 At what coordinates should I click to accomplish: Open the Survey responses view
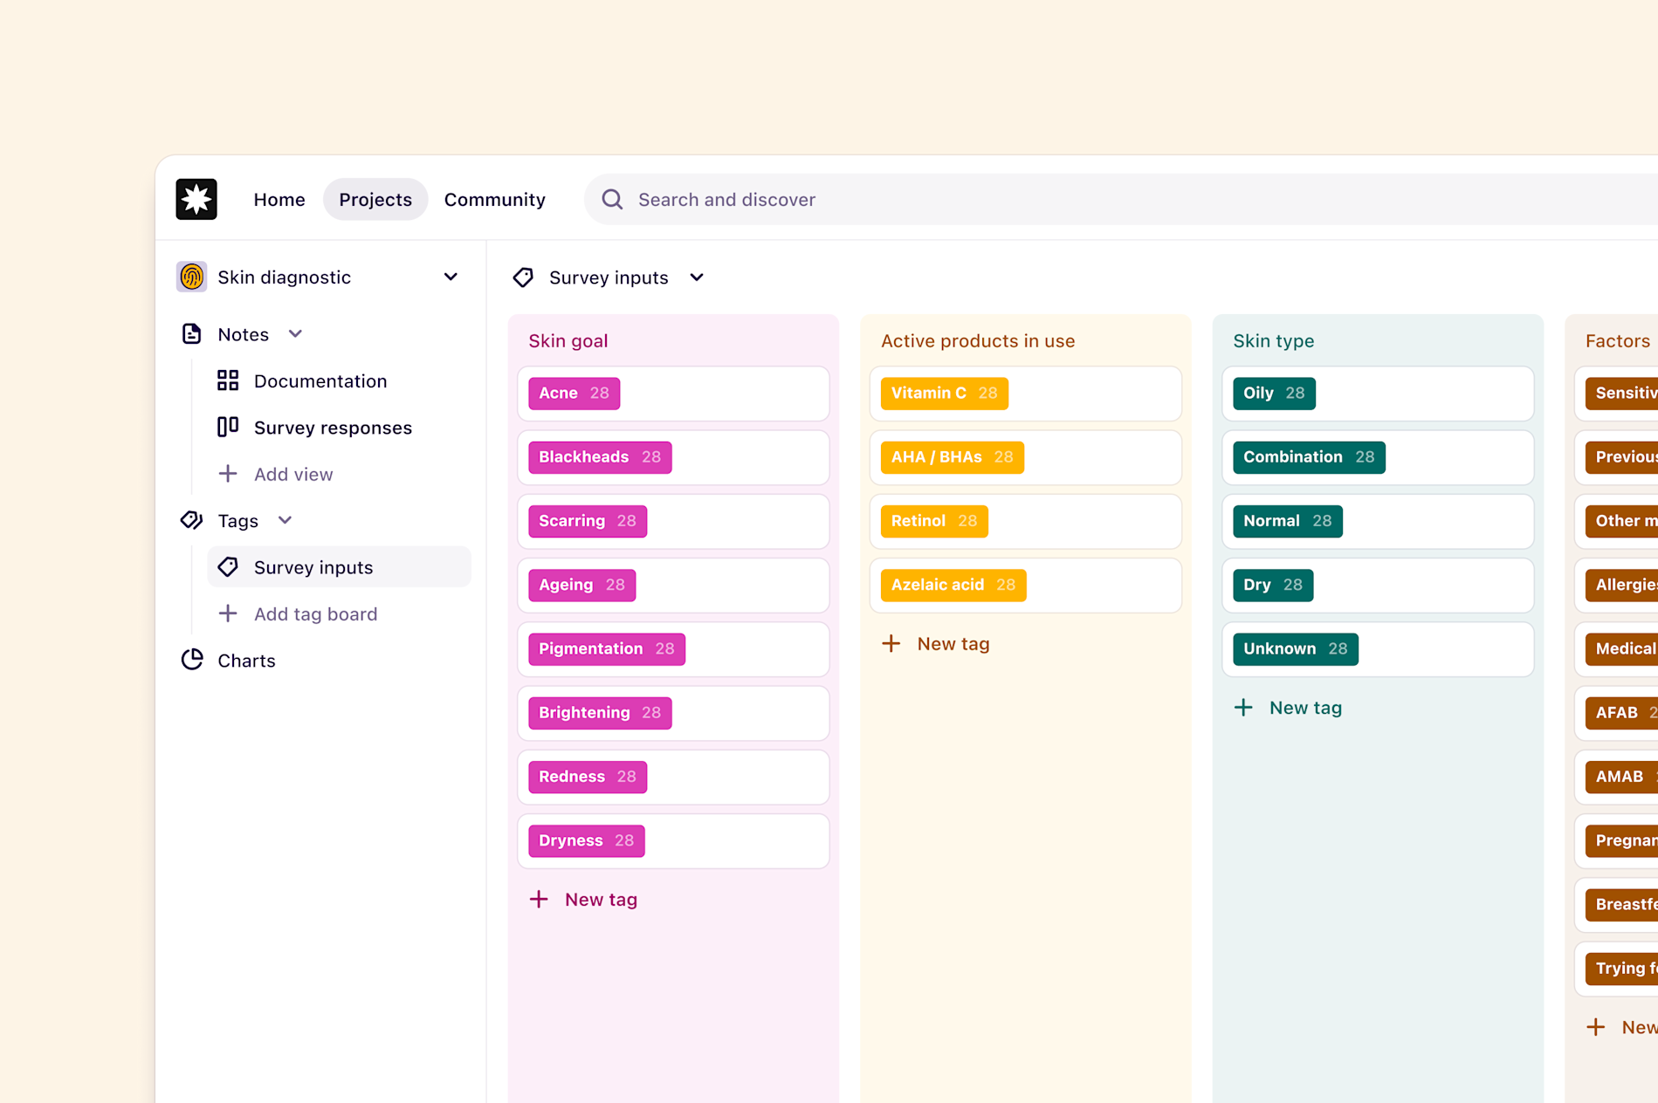(333, 428)
